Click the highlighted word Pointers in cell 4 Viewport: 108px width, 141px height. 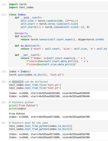(18, 82)
